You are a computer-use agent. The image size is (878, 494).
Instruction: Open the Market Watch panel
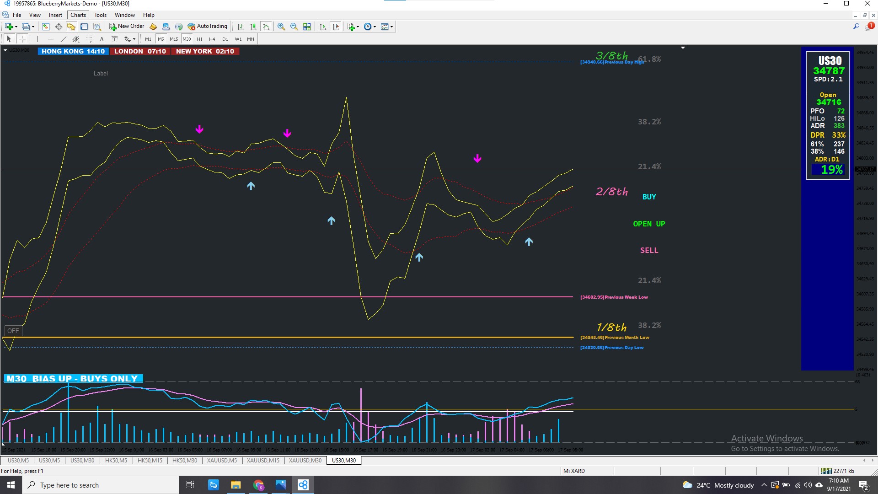(45, 27)
